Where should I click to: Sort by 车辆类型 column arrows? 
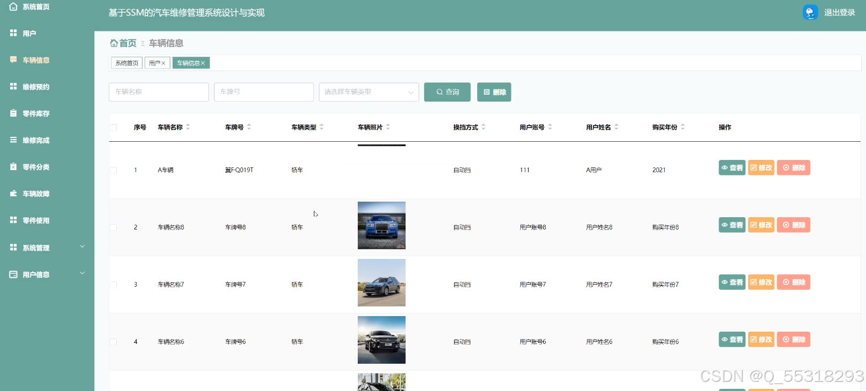point(321,127)
